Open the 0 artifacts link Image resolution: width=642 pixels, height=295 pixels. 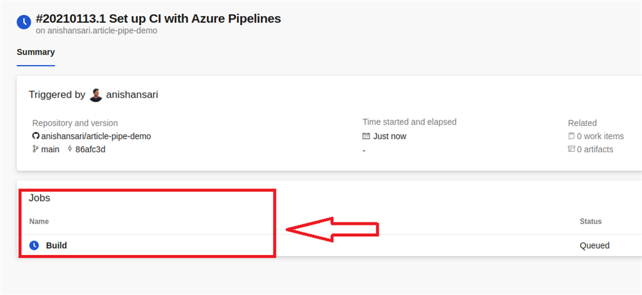coord(595,149)
